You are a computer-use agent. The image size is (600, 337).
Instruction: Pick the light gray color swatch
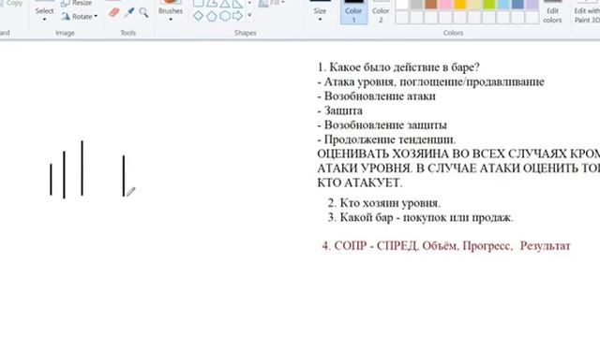(416, 4)
